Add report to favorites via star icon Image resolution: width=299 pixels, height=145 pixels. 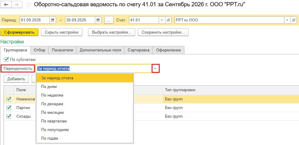tap(29, 5)
